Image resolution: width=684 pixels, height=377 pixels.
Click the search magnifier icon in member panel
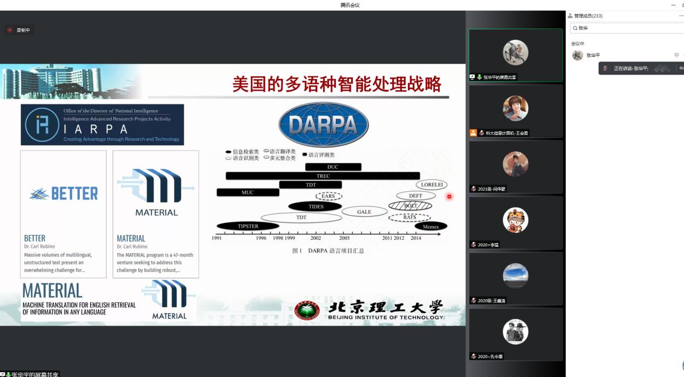click(x=575, y=28)
